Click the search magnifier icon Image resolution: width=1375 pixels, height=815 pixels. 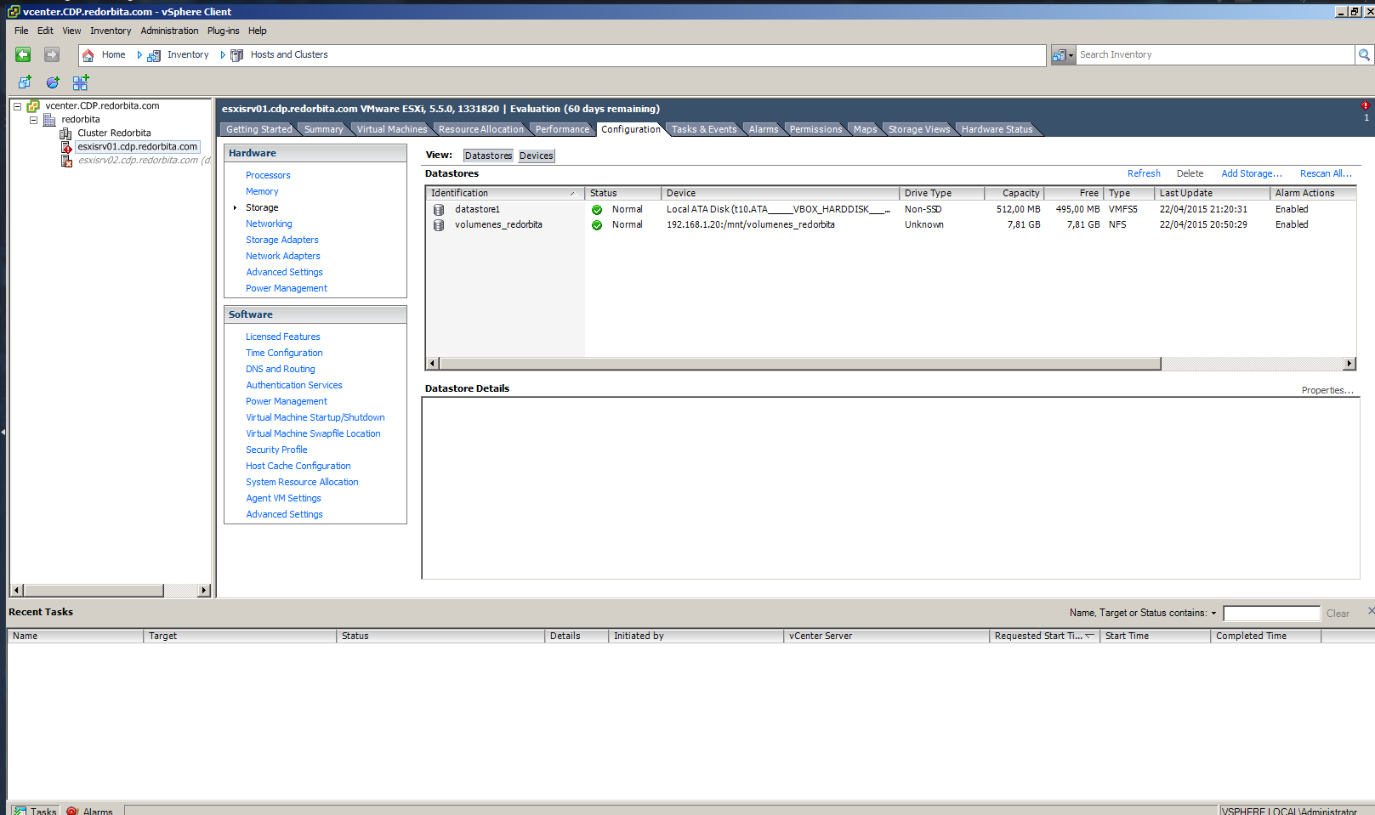[1364, 54]
